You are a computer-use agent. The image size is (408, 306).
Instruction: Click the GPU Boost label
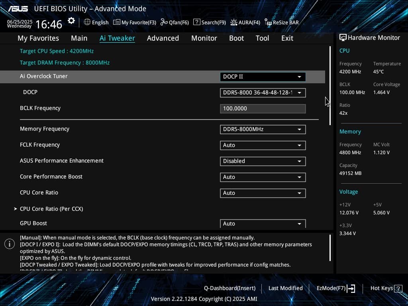33,223
